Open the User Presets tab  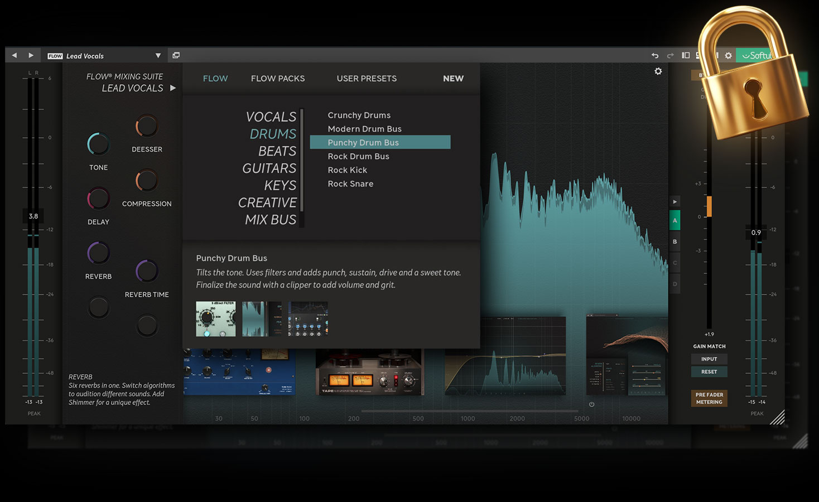pyautogui.click(x=367, y=79)
